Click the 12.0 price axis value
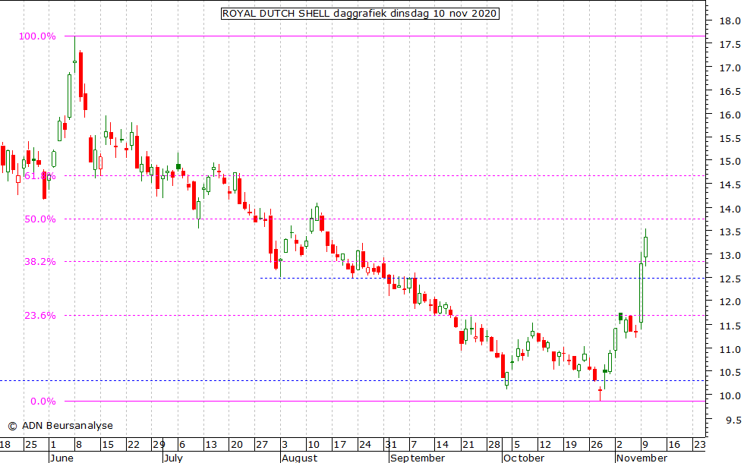 [x=730, y=302]
